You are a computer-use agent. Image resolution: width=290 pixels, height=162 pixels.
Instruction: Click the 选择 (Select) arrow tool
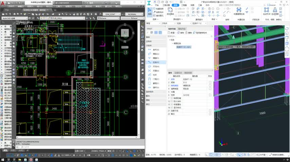(150, 11)
